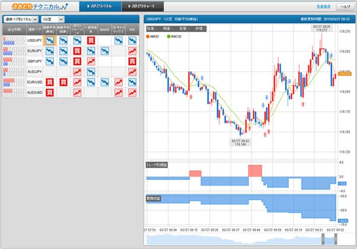The image size is (357, 249).
Task: Open GBP/JPY Ichimoku up signal icon
Action: tap(91, 61)
